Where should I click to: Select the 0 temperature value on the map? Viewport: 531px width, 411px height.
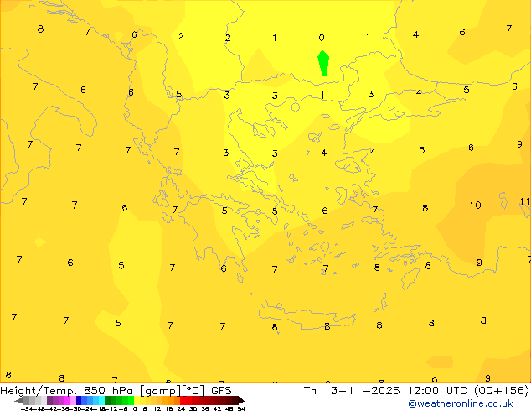pyautogui.click(x=322, y=38)
